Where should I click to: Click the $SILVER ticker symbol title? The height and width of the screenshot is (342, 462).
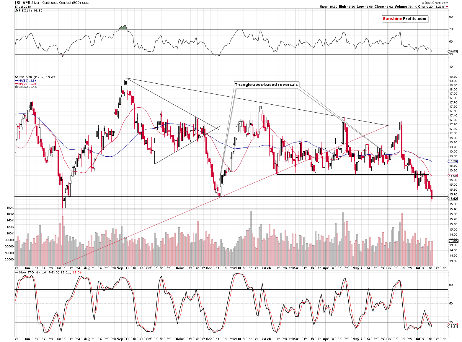[22, 3]
